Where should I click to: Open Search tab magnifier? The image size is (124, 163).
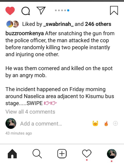[x=37, y=154]
